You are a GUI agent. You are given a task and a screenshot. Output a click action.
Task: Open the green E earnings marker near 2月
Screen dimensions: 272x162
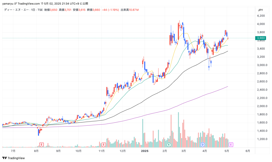(169, 145)
